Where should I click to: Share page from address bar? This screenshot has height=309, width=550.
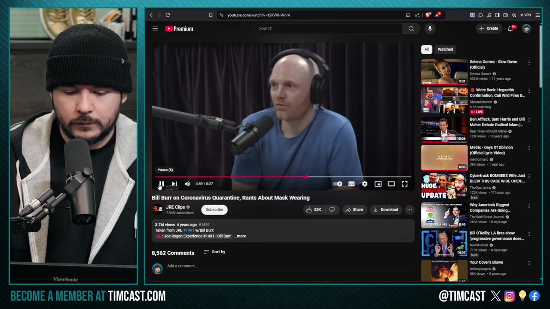point(418,15)
